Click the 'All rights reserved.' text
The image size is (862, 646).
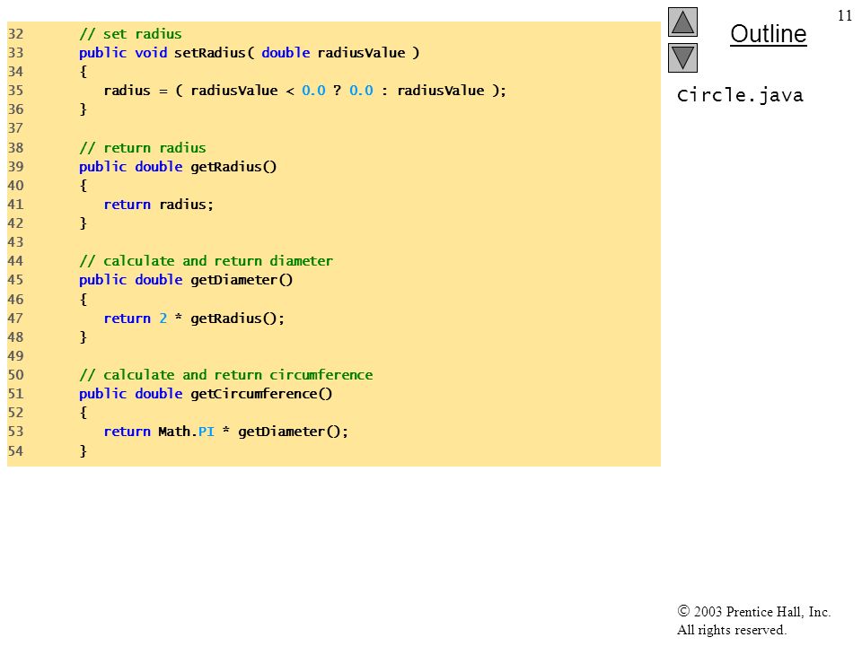click(731, 630)
